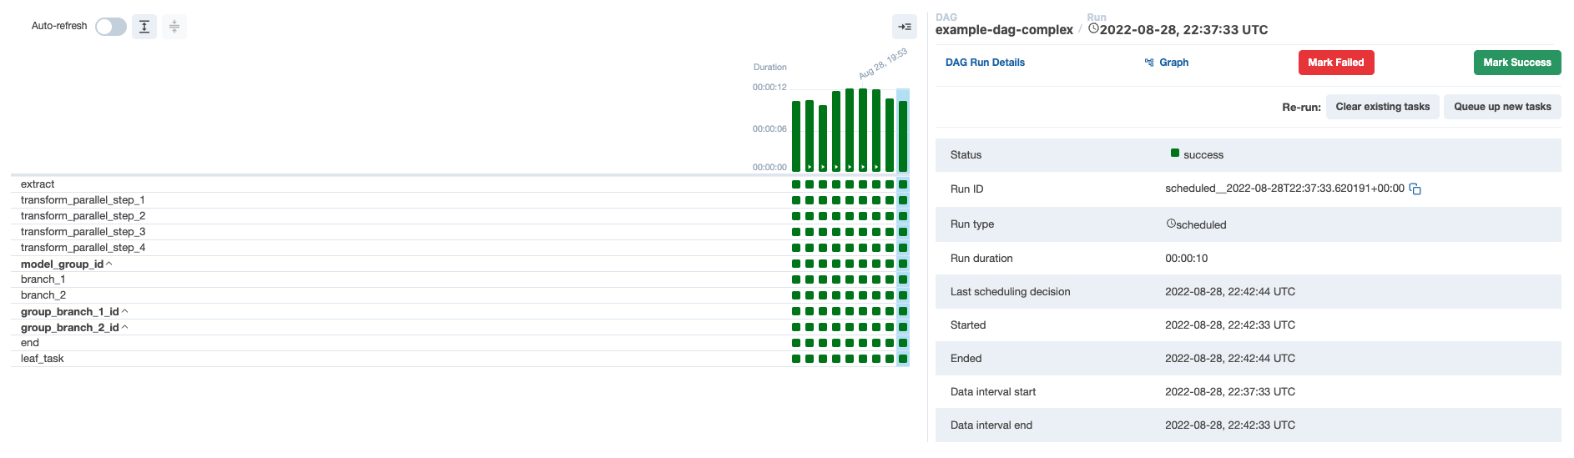Viewport: 1574px width, 458px height.
Task: Click the extract task's first status square
Action: 796,184
